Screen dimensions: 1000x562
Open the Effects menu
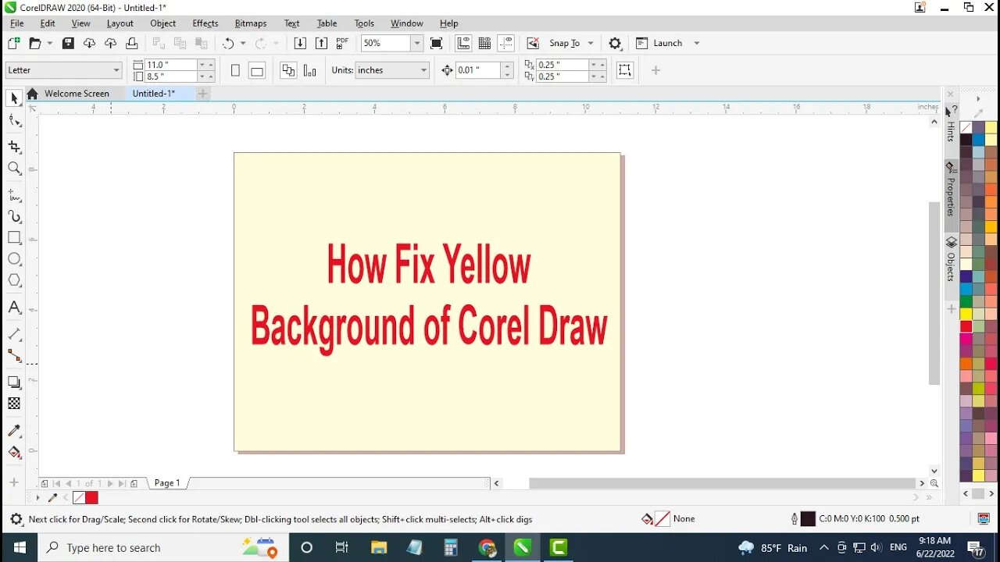coord(205,23)
